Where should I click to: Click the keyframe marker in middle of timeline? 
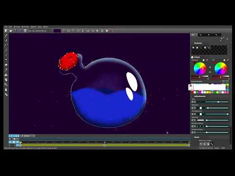point(104,145)
